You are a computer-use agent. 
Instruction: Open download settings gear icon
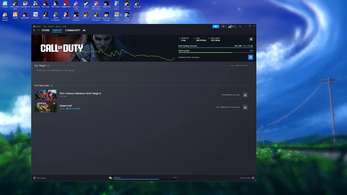(x=251, y=39)
